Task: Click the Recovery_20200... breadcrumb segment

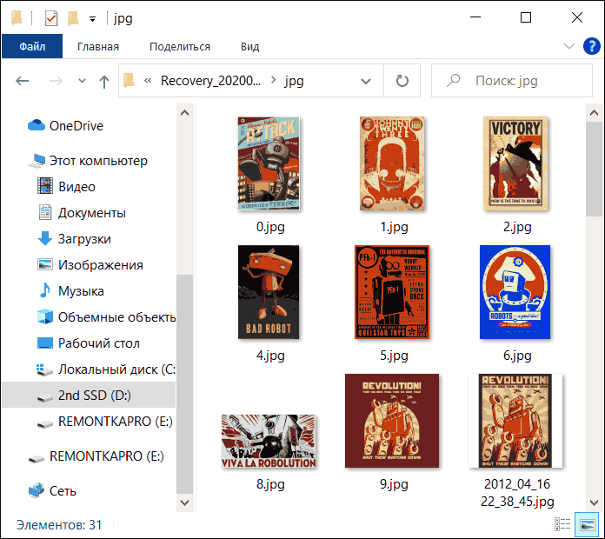Action: (210, 81)
